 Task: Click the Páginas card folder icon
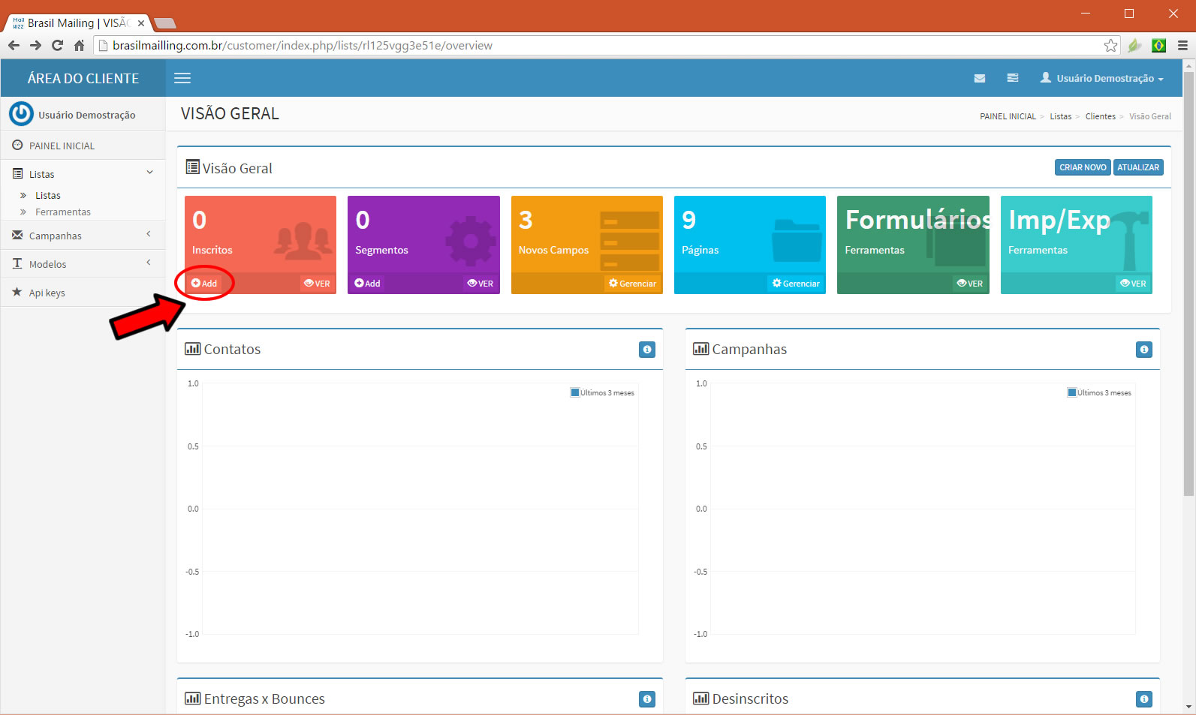[797, 239]
